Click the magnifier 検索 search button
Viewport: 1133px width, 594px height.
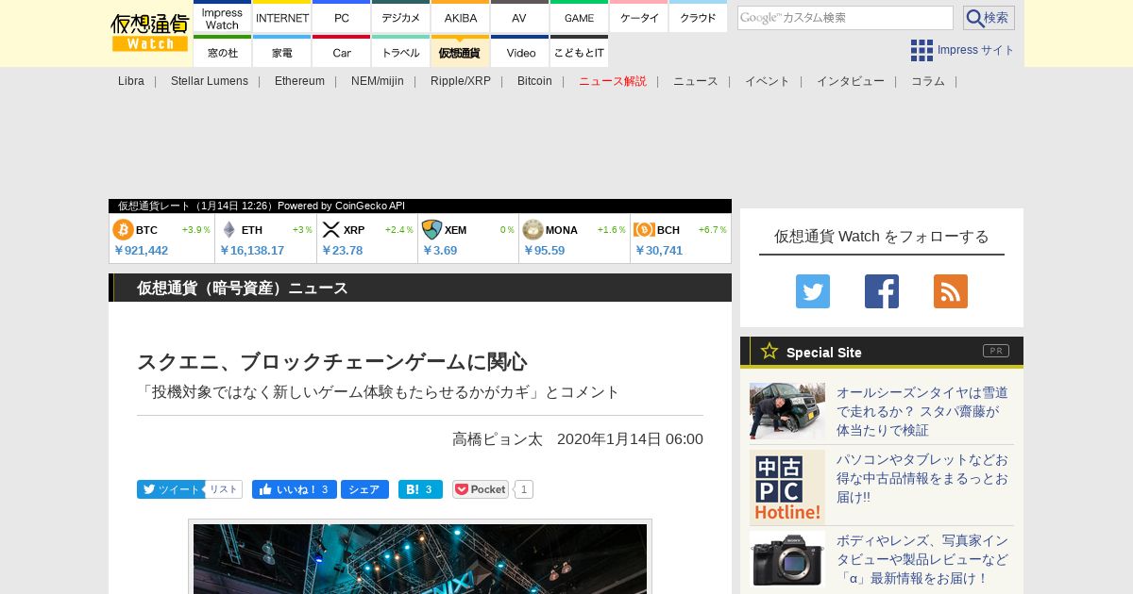click(x=989, y=18)
